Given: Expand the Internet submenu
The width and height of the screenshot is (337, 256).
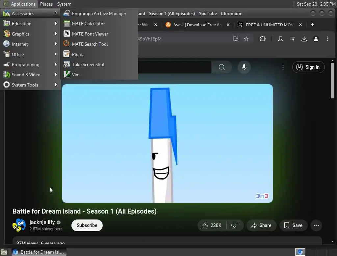Looking at the screenshot, I should click(30, 44).
